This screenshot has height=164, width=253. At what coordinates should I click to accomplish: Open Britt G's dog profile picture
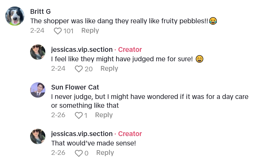(15, 16)
